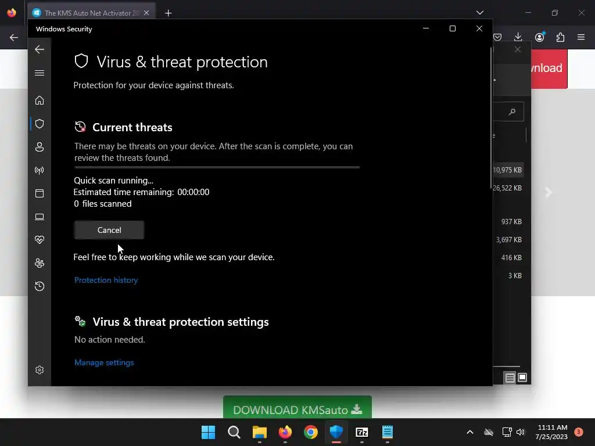Switch to Windows Security on taskbar
Image resolution: width=595 pixels, height=446 pixels.
336,432
